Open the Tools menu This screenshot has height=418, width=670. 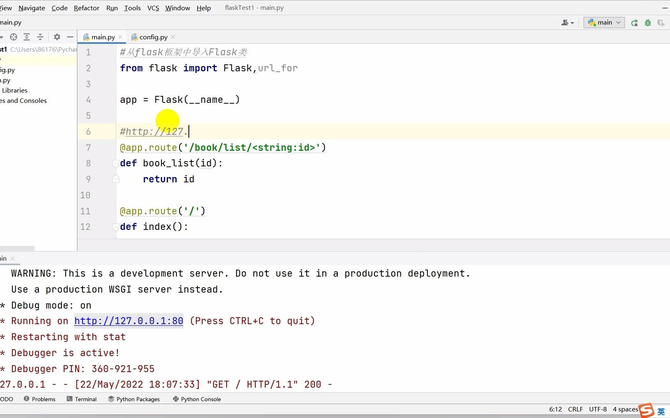point(132,8)
